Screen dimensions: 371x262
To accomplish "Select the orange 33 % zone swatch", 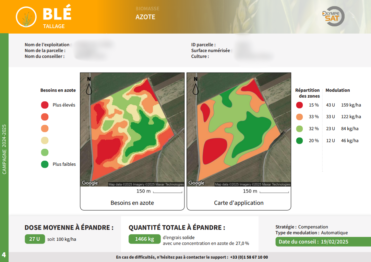I will point(300,117).
